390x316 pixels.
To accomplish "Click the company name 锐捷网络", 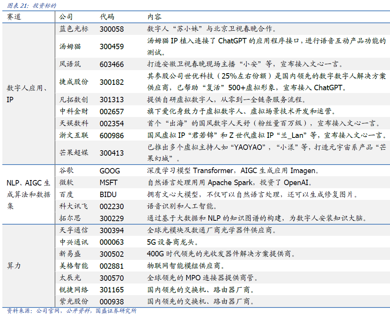I will [x=74, y=290].
